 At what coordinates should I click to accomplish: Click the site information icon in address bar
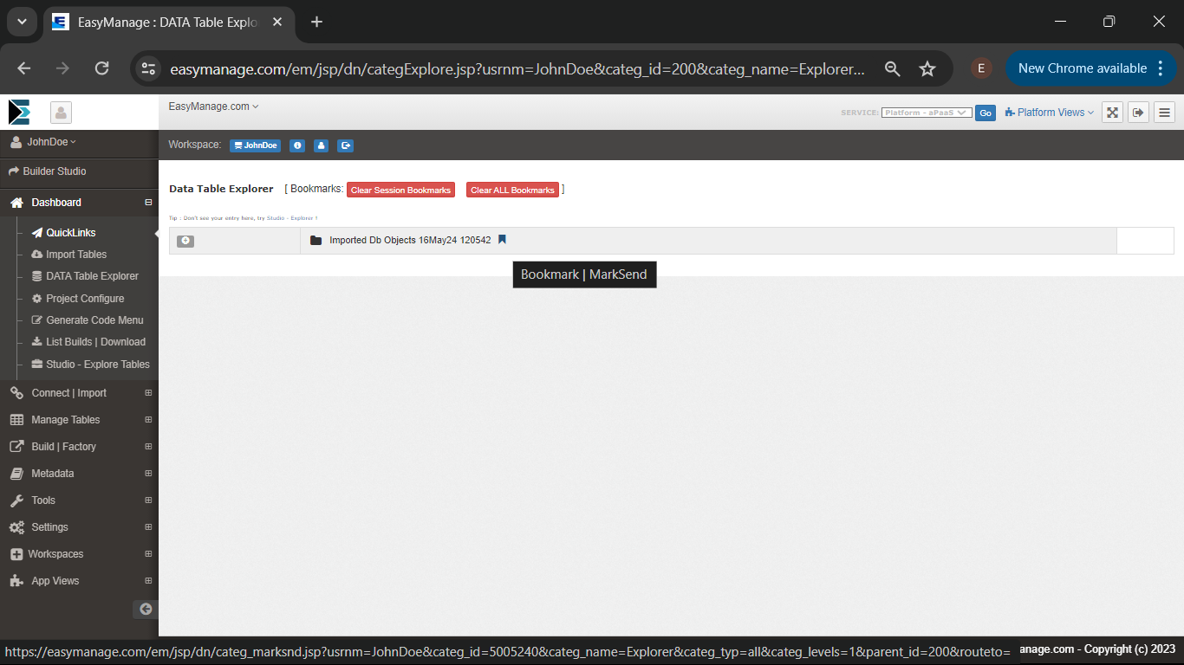149,68
